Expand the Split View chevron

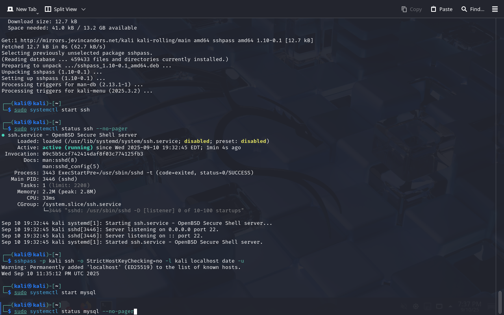[x=83, y=9]
